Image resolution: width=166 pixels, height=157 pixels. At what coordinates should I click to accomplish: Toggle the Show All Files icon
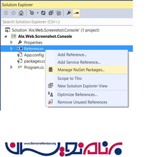58,13
